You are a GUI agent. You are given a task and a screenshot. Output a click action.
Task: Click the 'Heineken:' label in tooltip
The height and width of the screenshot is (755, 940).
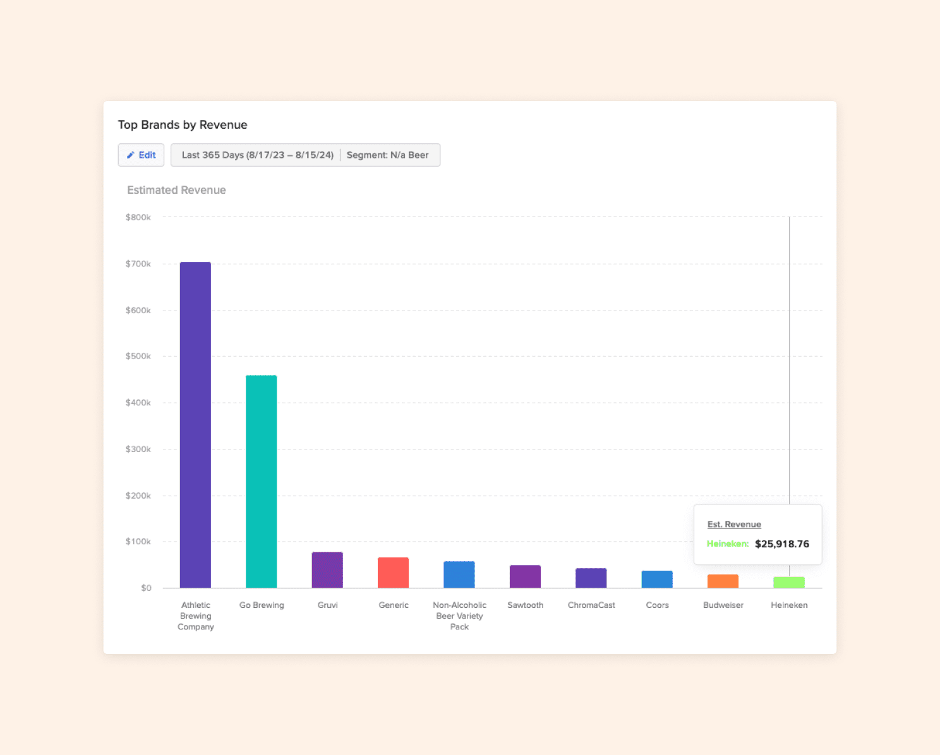(x=728, y=544)
